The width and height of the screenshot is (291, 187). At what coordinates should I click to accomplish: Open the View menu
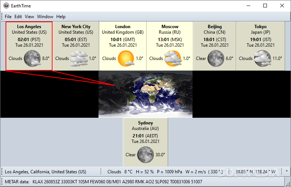click(29, 17)
